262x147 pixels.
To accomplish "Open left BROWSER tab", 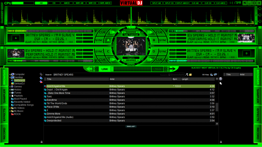I will (4, 77).
